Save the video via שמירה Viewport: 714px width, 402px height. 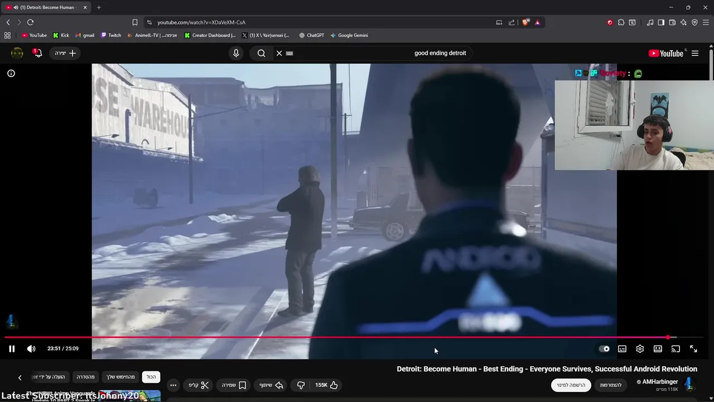pyautogui.click(x=234, y=385)
